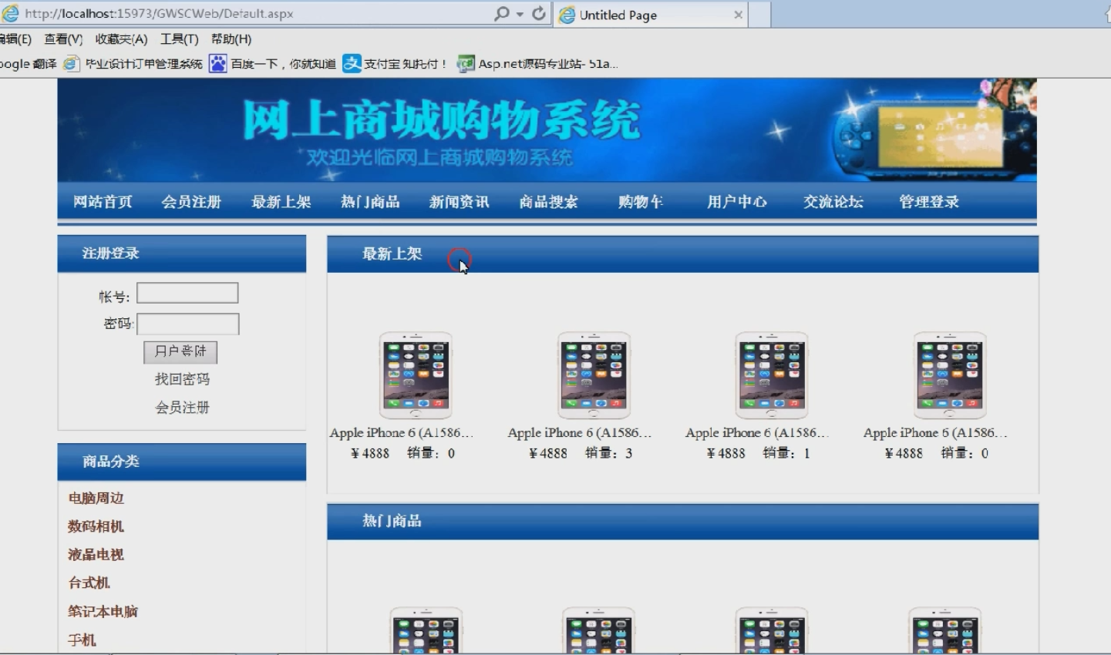Open the 查看(V) menu
This screenshot has width=1111, height=655.
63,39
